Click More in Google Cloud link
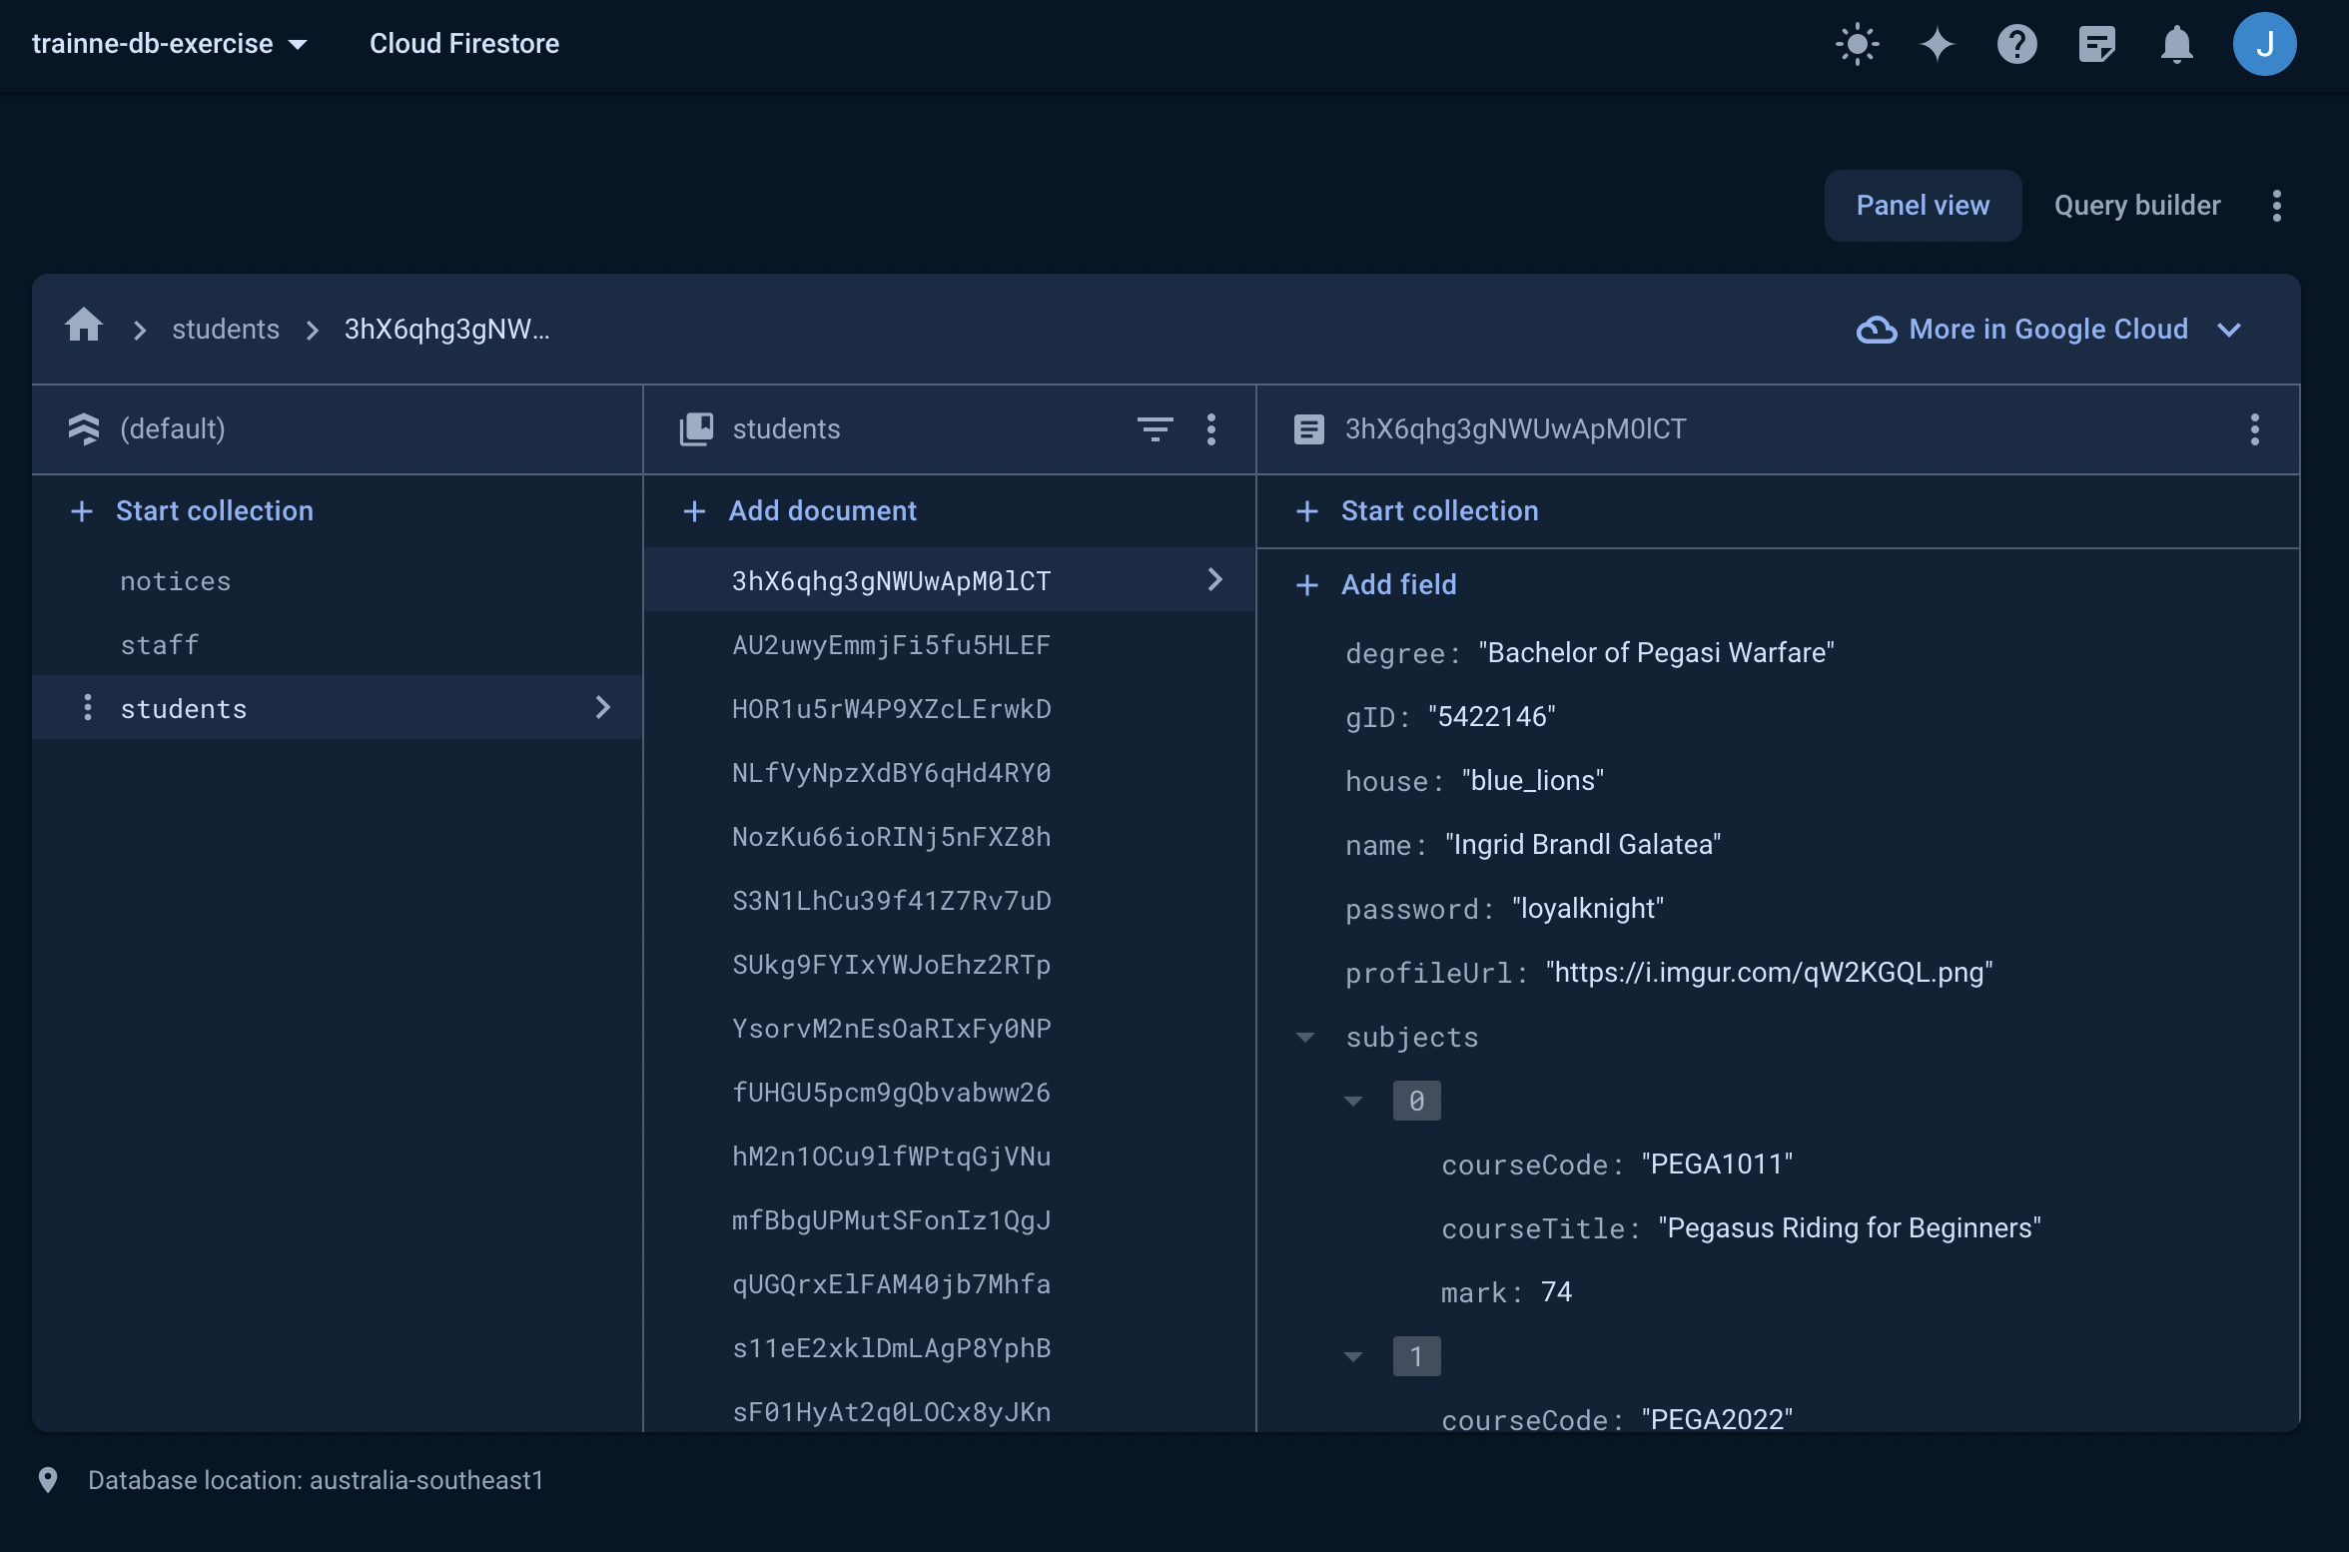Viewport: 2349px width, 1552px height. pyautogui.click(x=2048, y=330)
